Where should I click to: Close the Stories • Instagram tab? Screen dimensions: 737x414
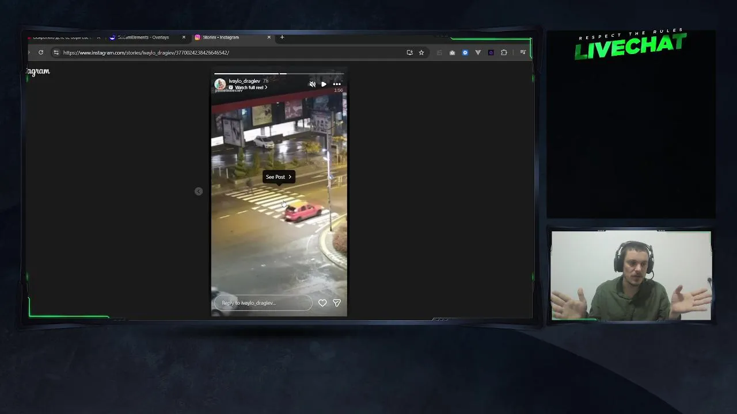click(269, 37)
